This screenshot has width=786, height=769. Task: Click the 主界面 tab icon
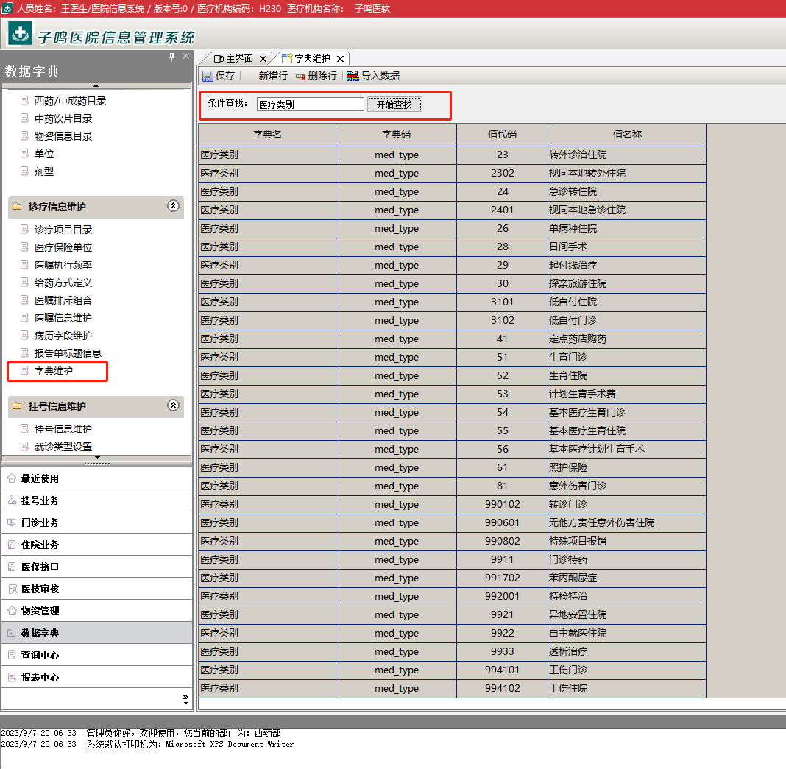[x=219, y=59]
